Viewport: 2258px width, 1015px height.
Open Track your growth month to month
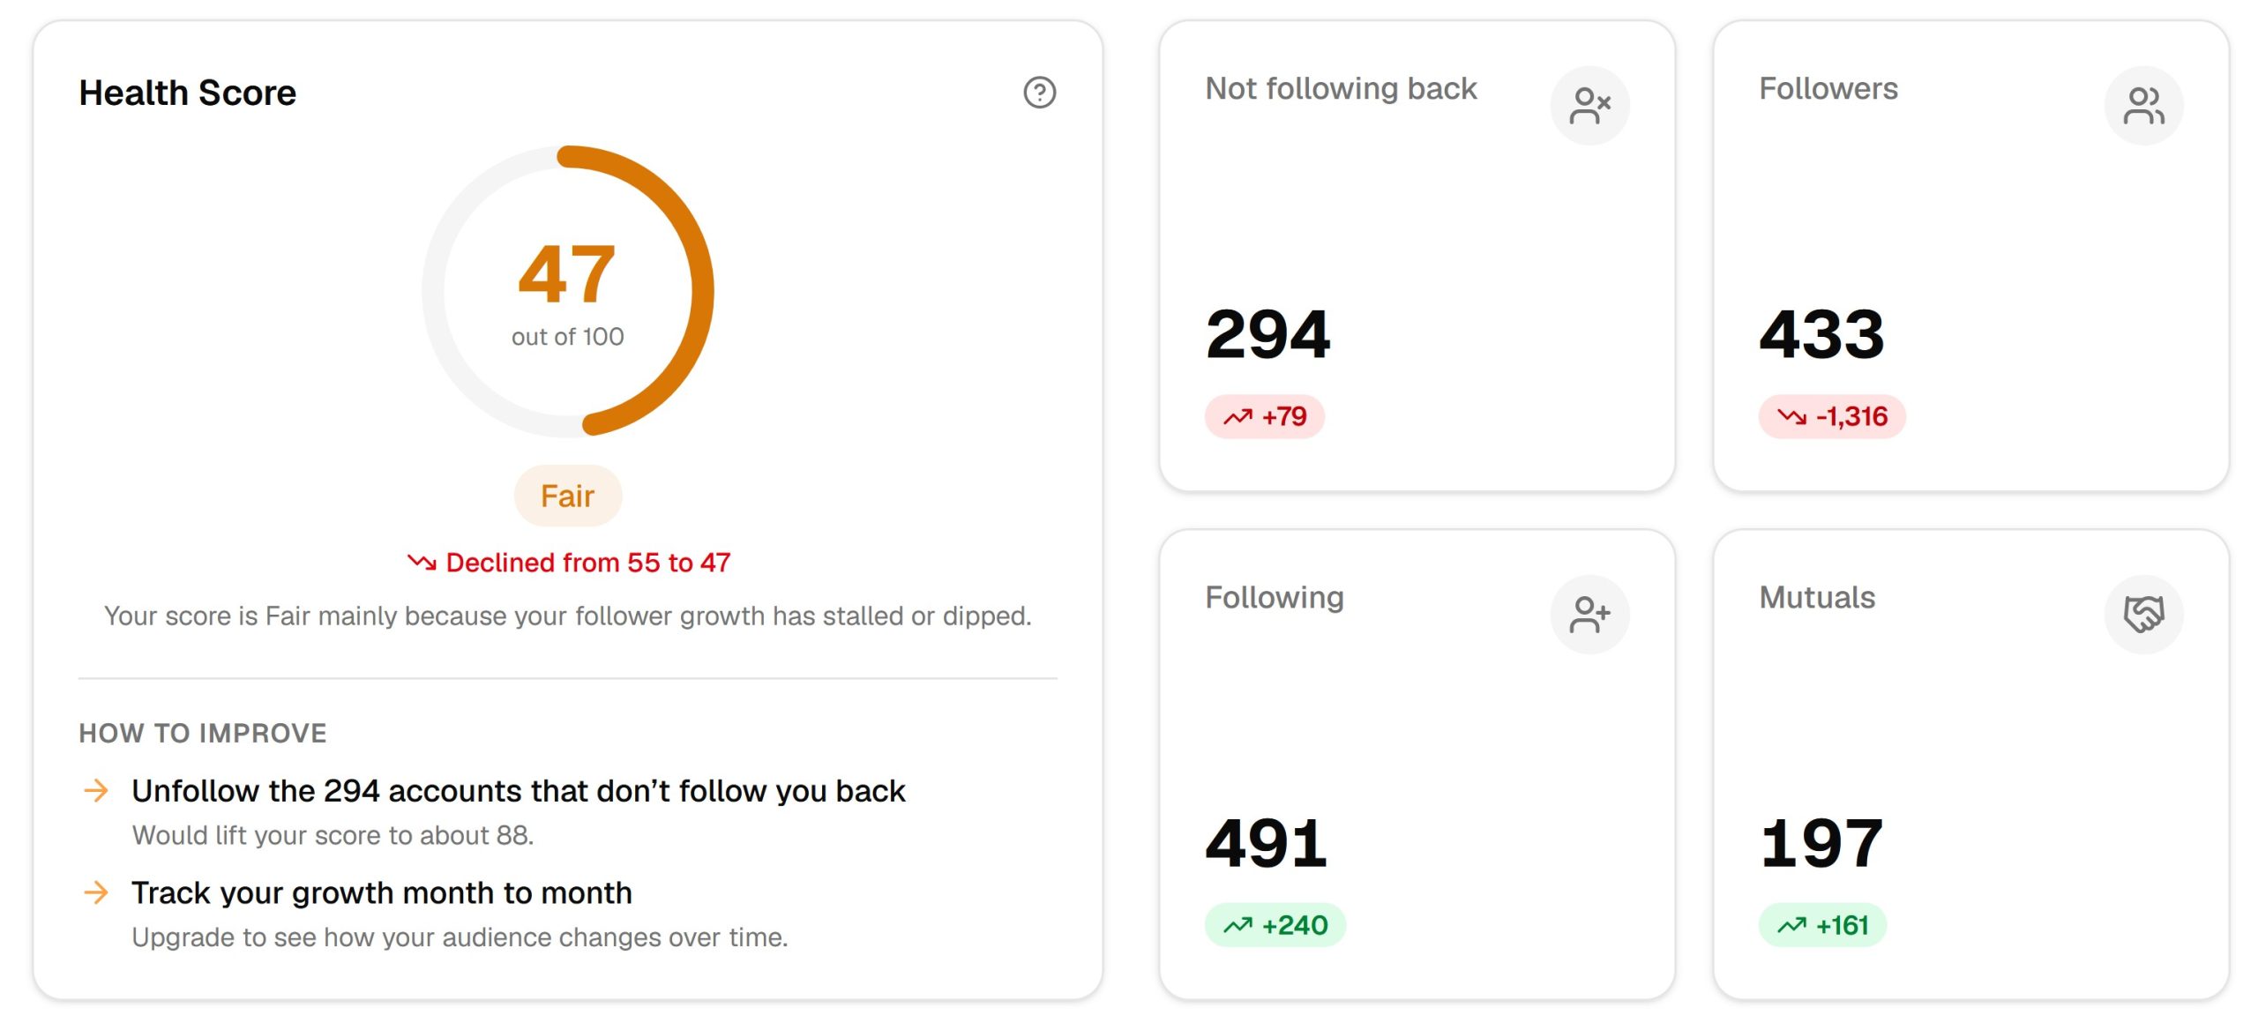382,892
